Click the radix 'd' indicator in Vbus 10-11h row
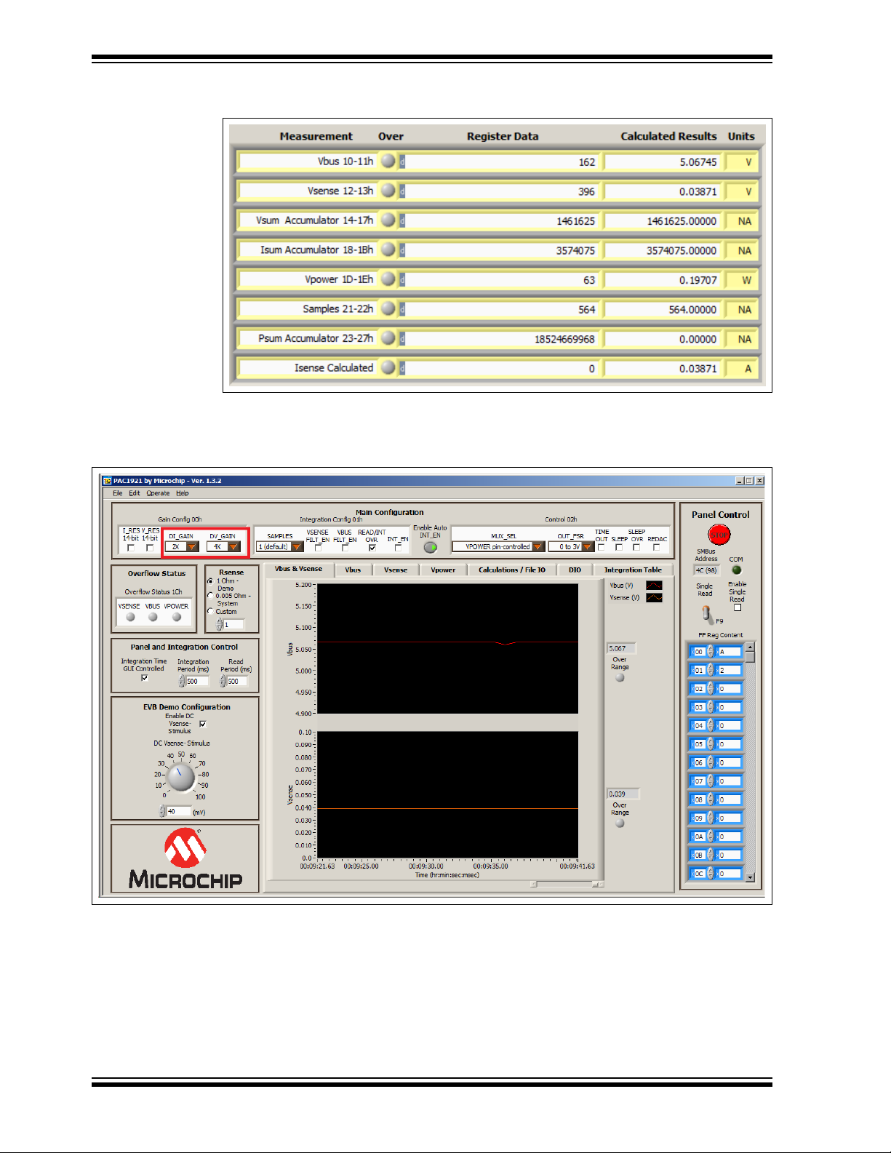The image size is (891, 1153). (402, 161)
